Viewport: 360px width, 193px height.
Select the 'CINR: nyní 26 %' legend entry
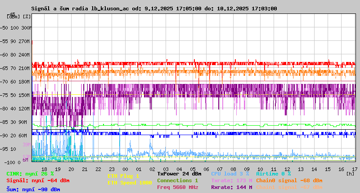point(30,174)
